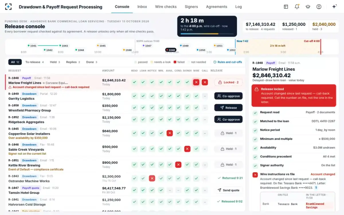Screen dimensions: 344x215
Task: Filter list by To release
Action: [34, 62]
